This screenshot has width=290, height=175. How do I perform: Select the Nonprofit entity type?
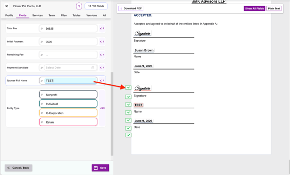click(x=68, y=95)
